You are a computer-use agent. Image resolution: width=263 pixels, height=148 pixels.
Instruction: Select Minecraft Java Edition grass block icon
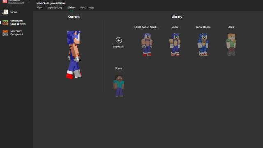[x=5, y=23]
